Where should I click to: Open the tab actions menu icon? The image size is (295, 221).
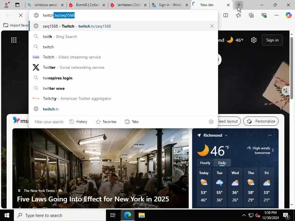coord(17,5)
